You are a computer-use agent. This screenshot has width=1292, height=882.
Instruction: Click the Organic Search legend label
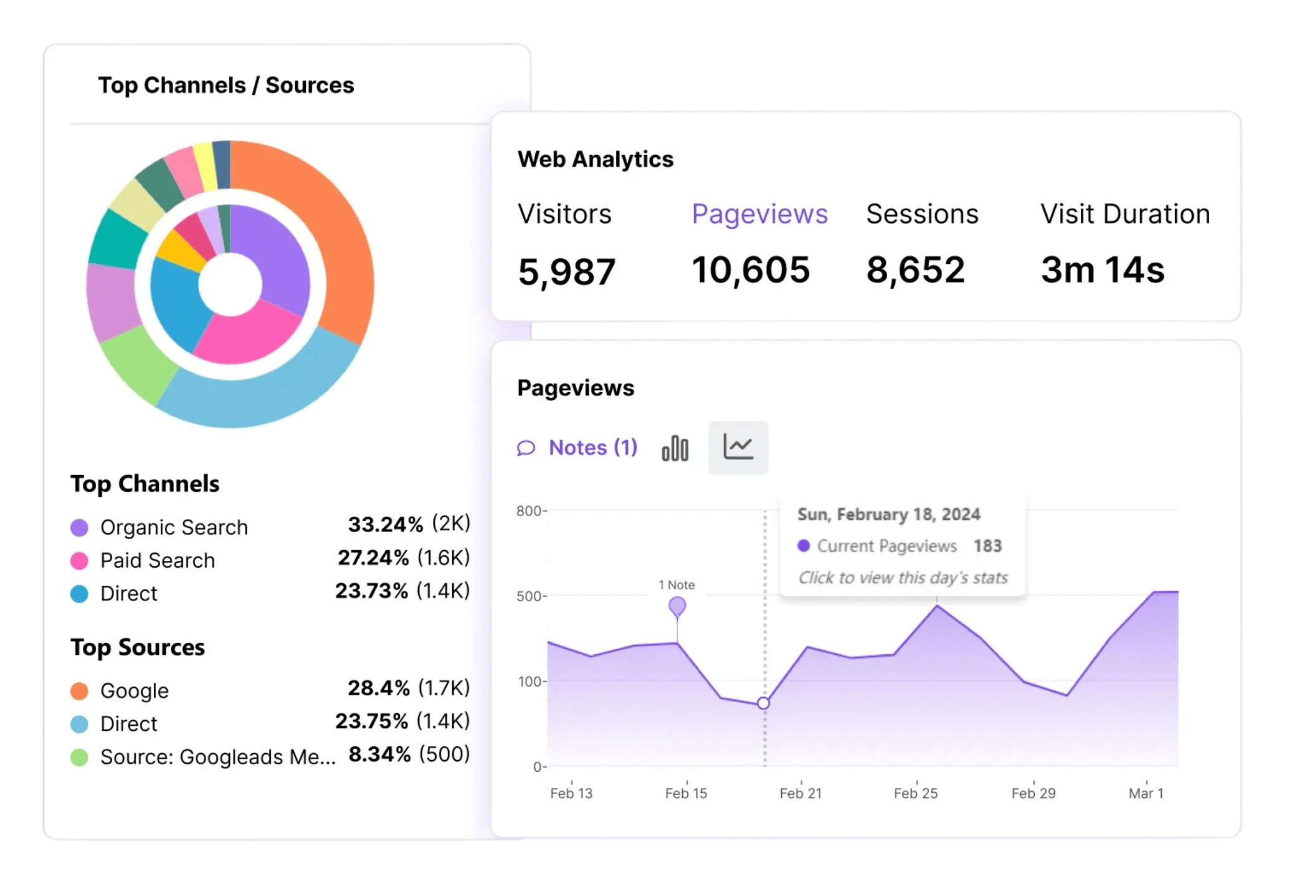click(x=174, y=527)
